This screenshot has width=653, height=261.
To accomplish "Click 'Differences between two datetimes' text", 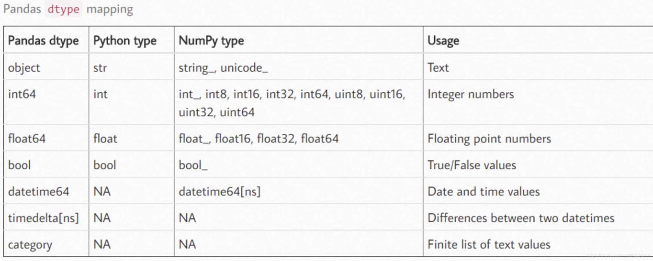I will [520, 218].
